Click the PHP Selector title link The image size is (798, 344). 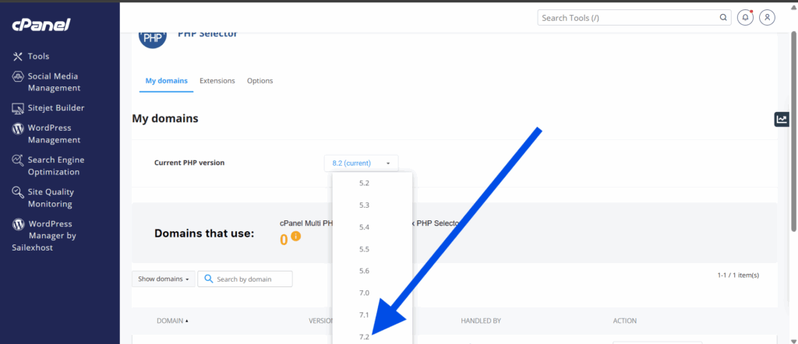(207, 34)
